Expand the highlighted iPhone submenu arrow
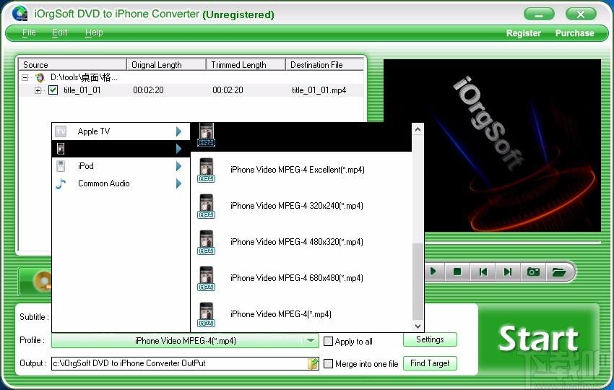This screenshot has height=390, width=614. point(178,149)
